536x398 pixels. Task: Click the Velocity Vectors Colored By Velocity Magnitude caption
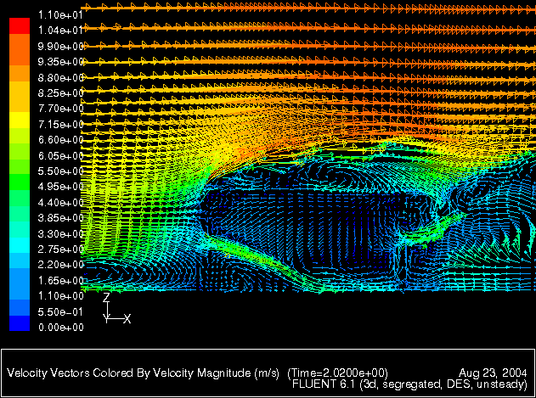144,373
